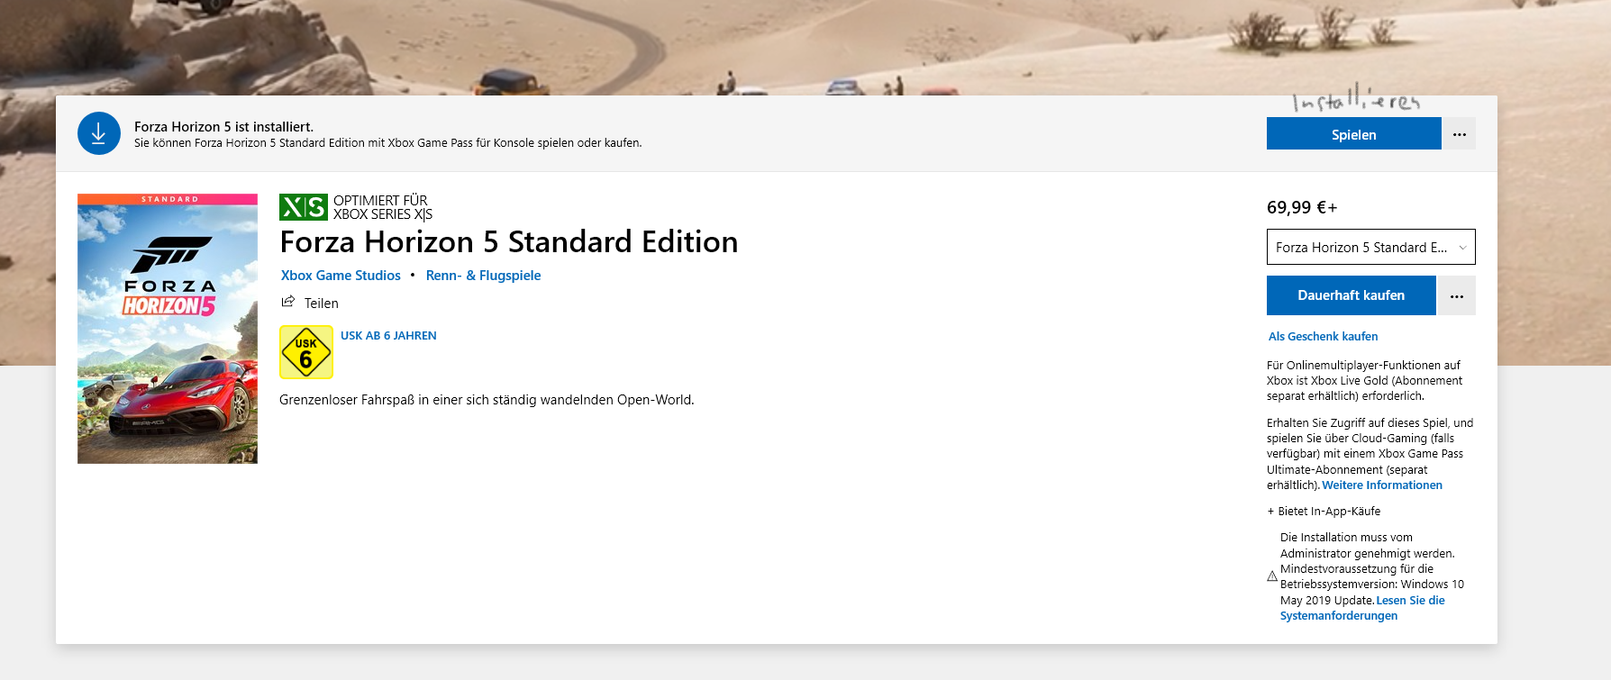Image resolution: width=1611 pixels, height=680 pixels.
Task: Expand the Forza Horizon 5 Standard edition dropdown
Action: coord(1370,247)
